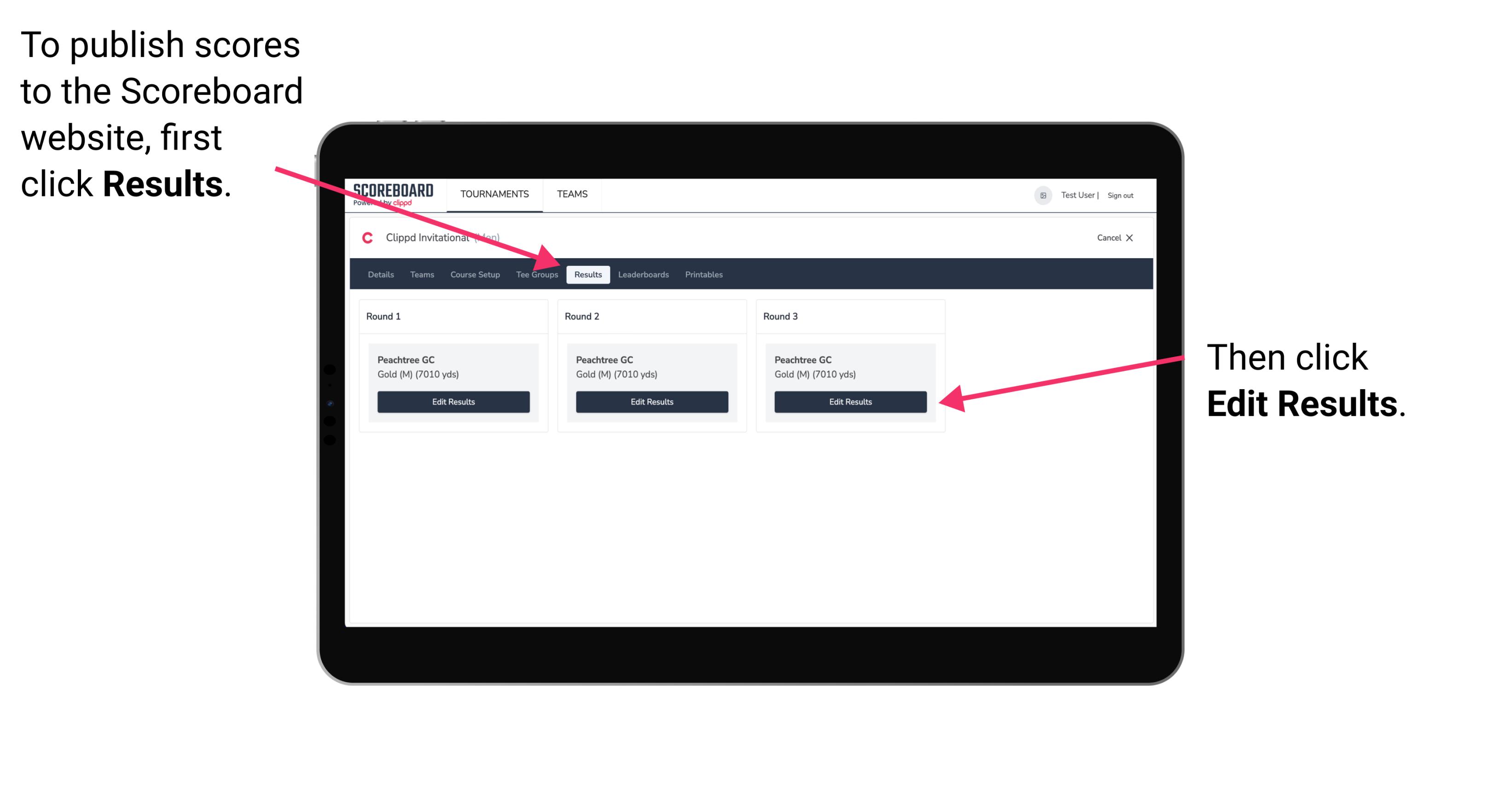Click the user account icon
The height and width of the screenshot is (806, 1499).
click(1044, 194)
